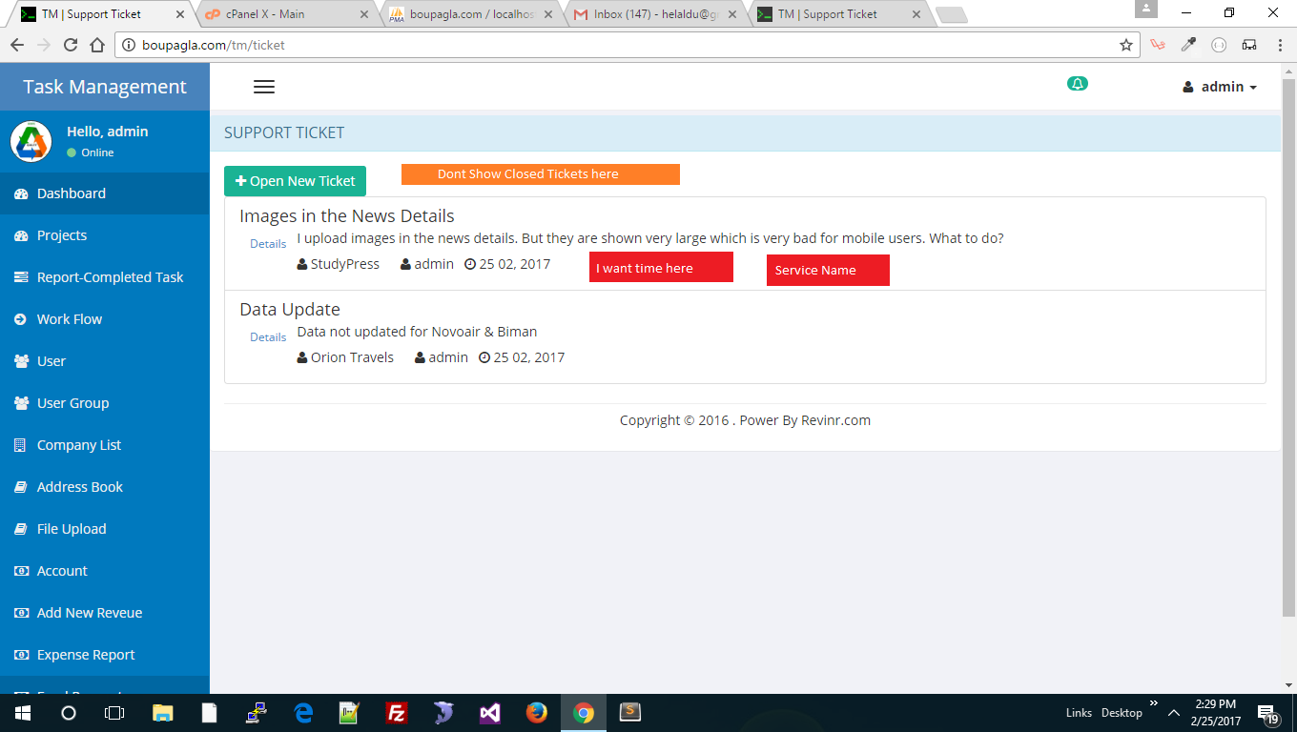Image resolution: width=1297 pixels, height=732 pixels.
Task: Open Report-Completed Task from sidebar
Action: tap(110, 277)
